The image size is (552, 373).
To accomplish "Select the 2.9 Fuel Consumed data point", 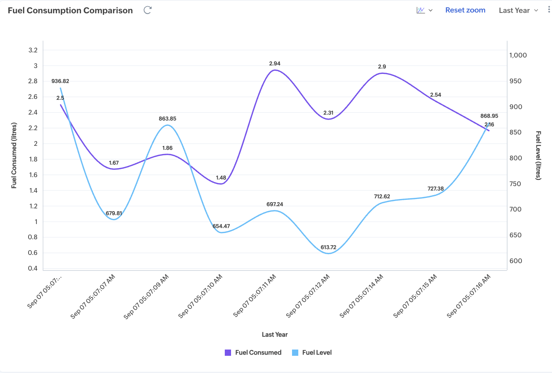I will click(382, 73).
